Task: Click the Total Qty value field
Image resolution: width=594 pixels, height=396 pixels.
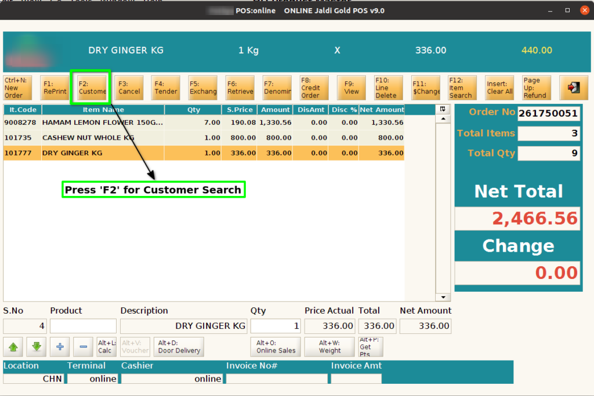Action: pos(549,153)
